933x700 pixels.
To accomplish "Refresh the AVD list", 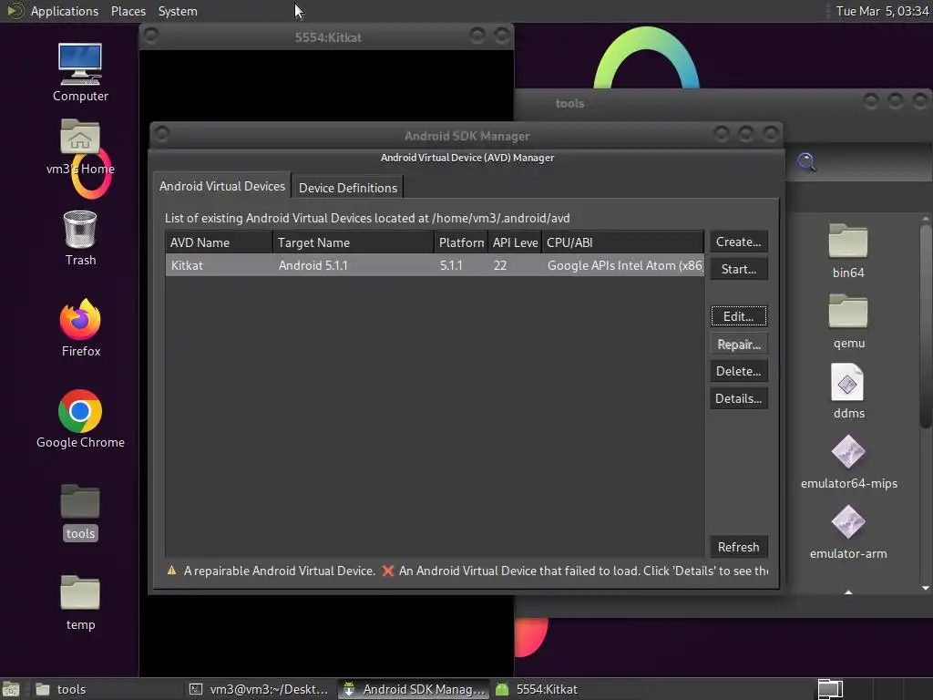I will 738,547.
